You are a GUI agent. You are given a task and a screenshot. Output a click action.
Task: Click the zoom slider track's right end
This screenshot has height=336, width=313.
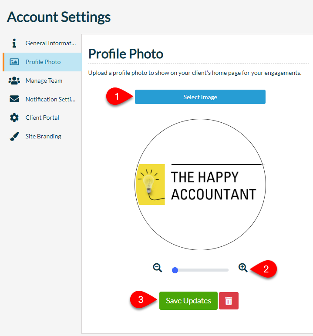click(x=227, y=270)
